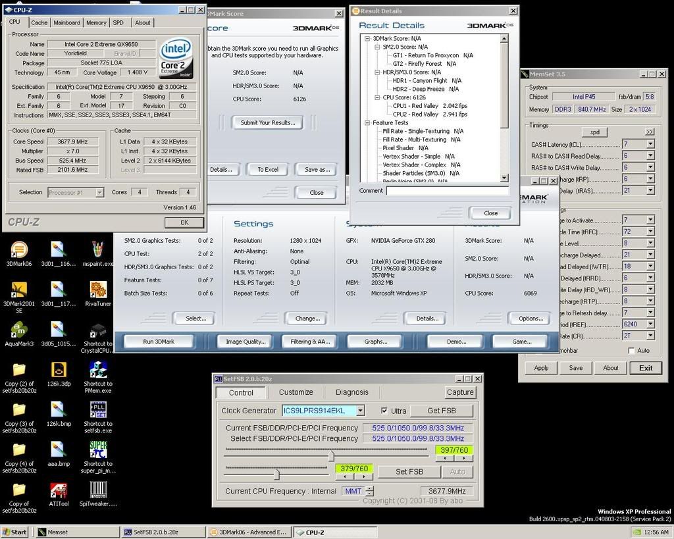
Task: Collapse the SM2.0 Score tree node
Action: (x=377, y=47)
